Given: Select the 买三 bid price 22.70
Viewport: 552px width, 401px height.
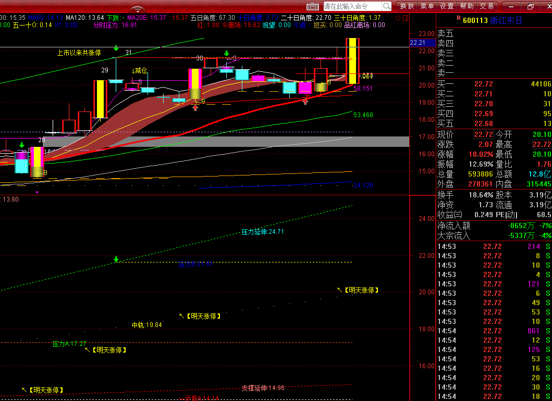Looking at the screenshot, I should pos(483,104).
